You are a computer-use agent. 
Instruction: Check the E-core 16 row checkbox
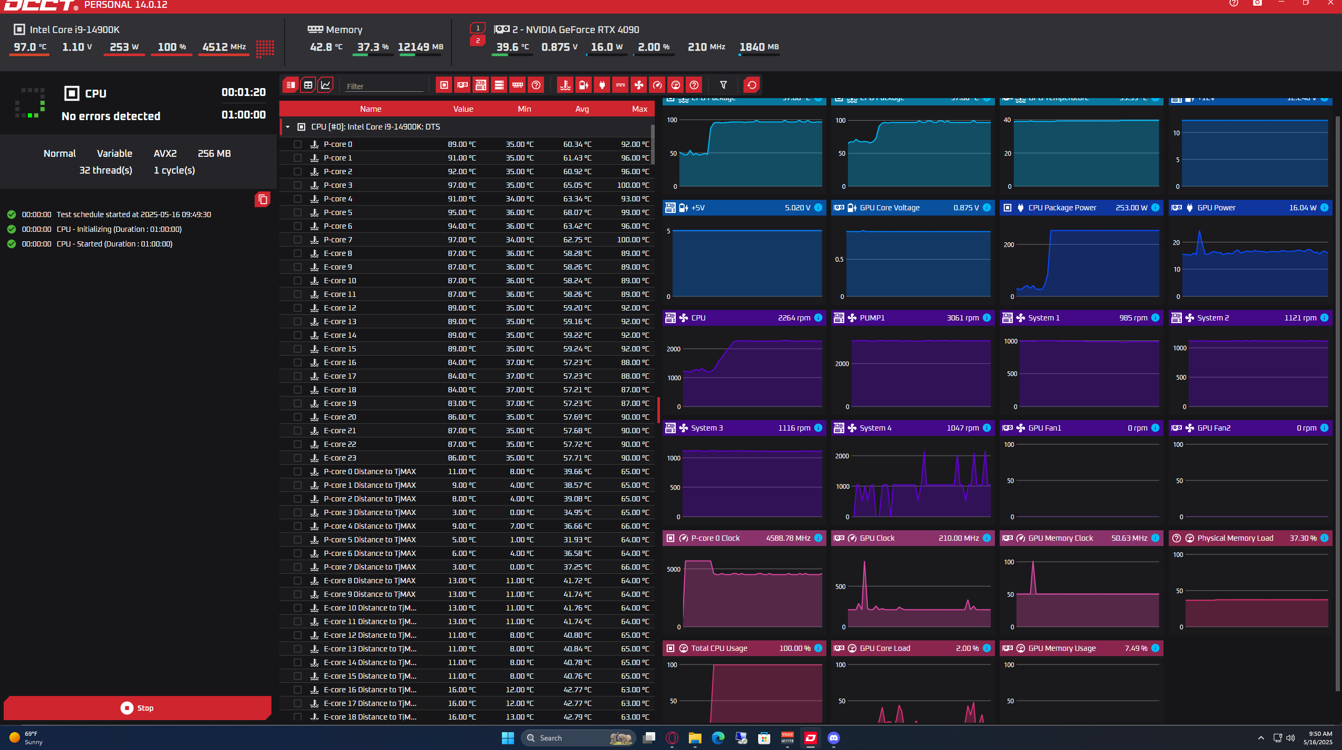(x=298, y=362)
